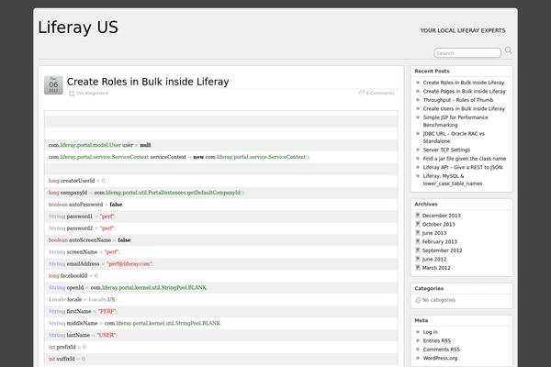Screen dimensions: 551x367
Task: Click the code line declaring suffixId
Action: pos(221,359)
